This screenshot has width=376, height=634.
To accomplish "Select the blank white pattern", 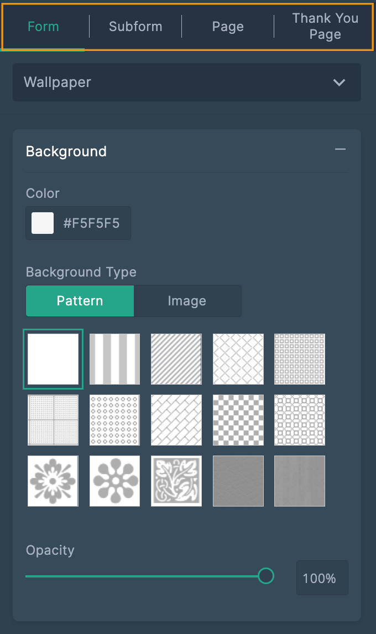I will pyautogui.click(x=53, y=359).
